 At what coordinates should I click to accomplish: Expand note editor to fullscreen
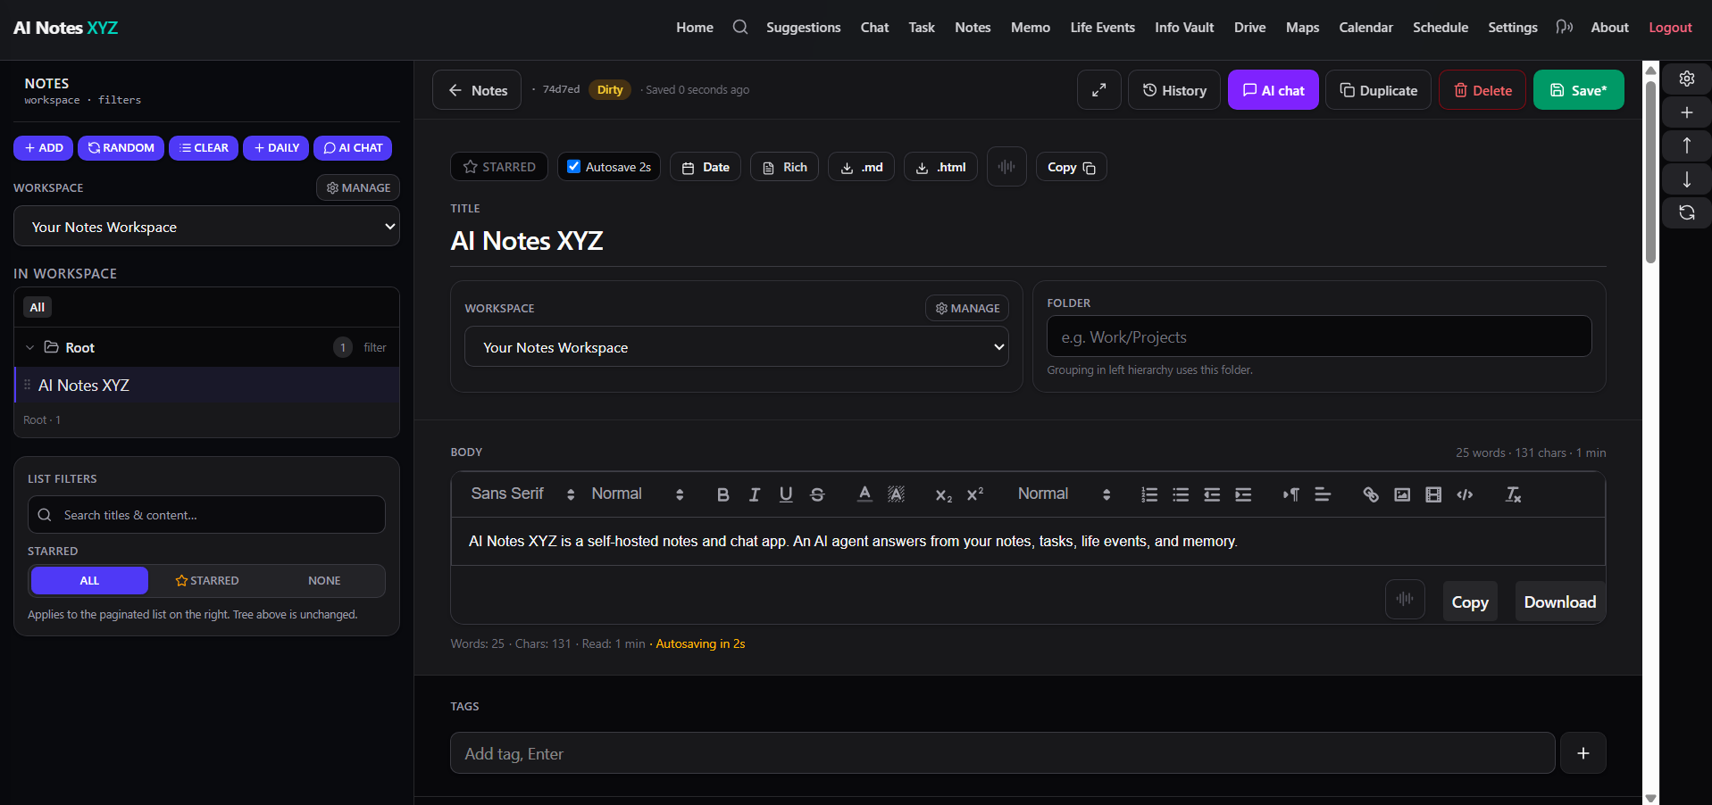(1098, 89)
